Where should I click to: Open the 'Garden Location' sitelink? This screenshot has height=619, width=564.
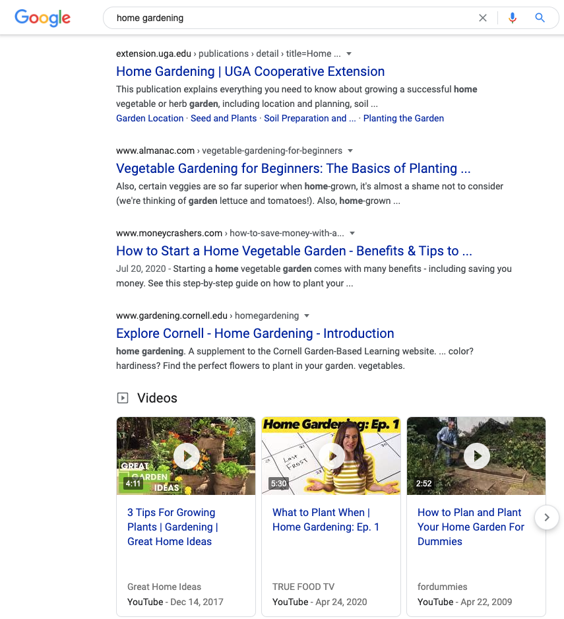[150, 118]
